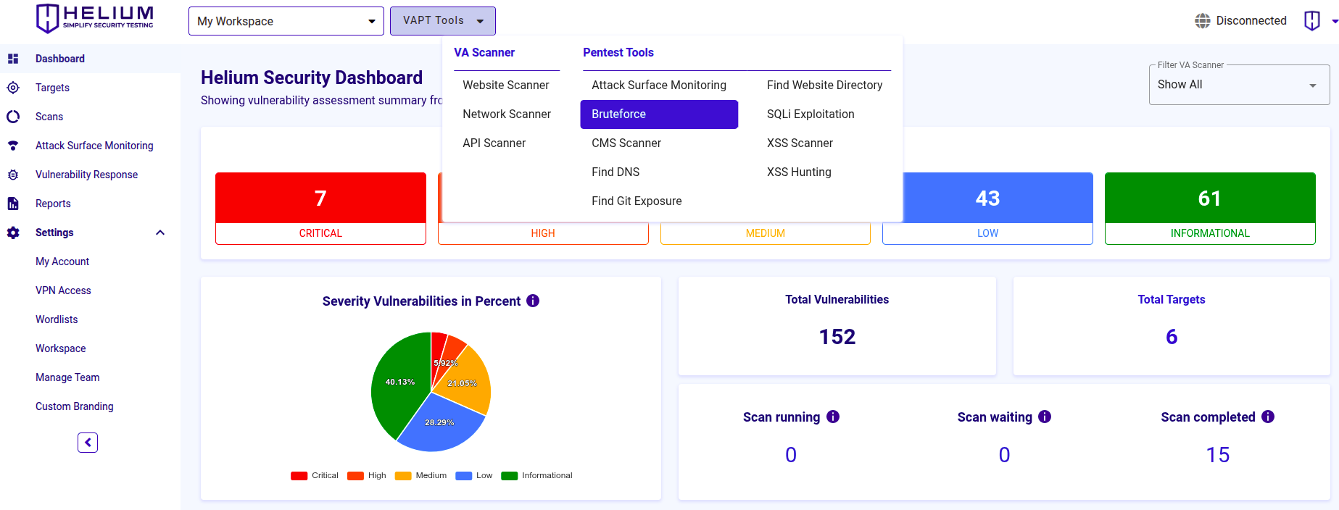Select Bruteforce from Pentest Tools
Screen dimensions: 1339x510
pyautogui.click(x=658, y=114)
